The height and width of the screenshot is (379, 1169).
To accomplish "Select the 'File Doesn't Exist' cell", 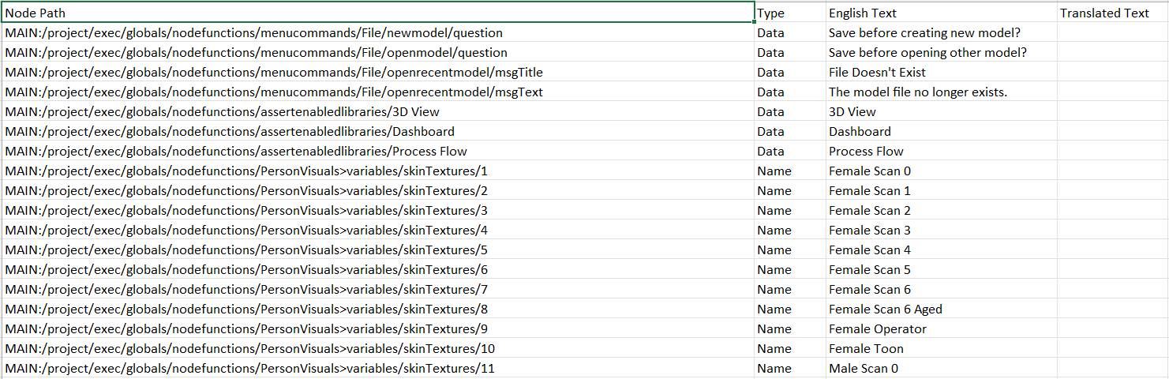I will [942, 72].
